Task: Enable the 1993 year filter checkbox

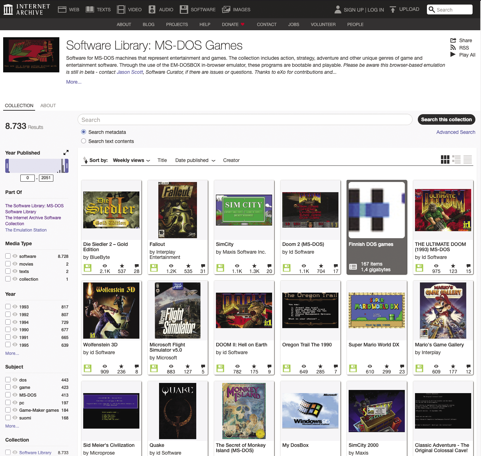Action: (x=8, y=306)
